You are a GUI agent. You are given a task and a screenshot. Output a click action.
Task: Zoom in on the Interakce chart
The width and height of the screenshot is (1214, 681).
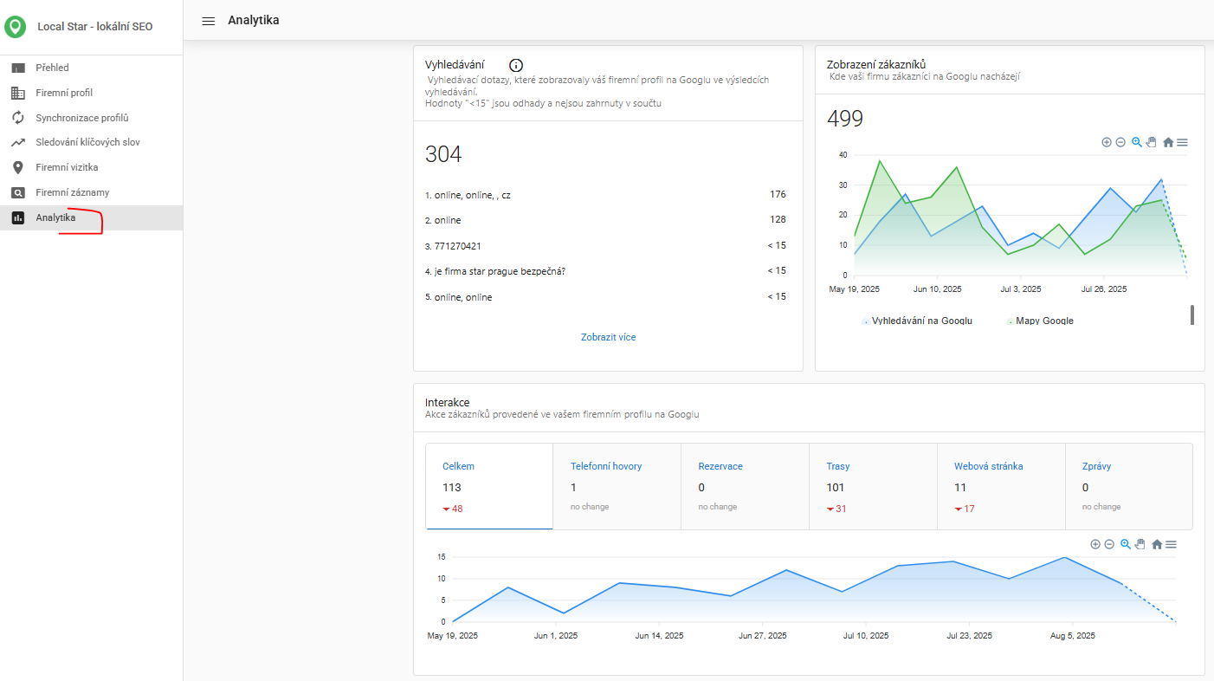(1095, 544)
